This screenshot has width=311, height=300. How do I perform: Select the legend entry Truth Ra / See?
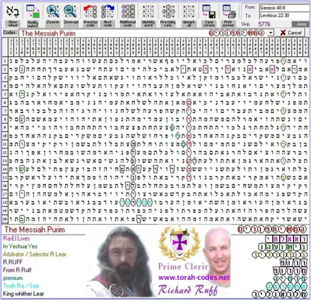21,286
